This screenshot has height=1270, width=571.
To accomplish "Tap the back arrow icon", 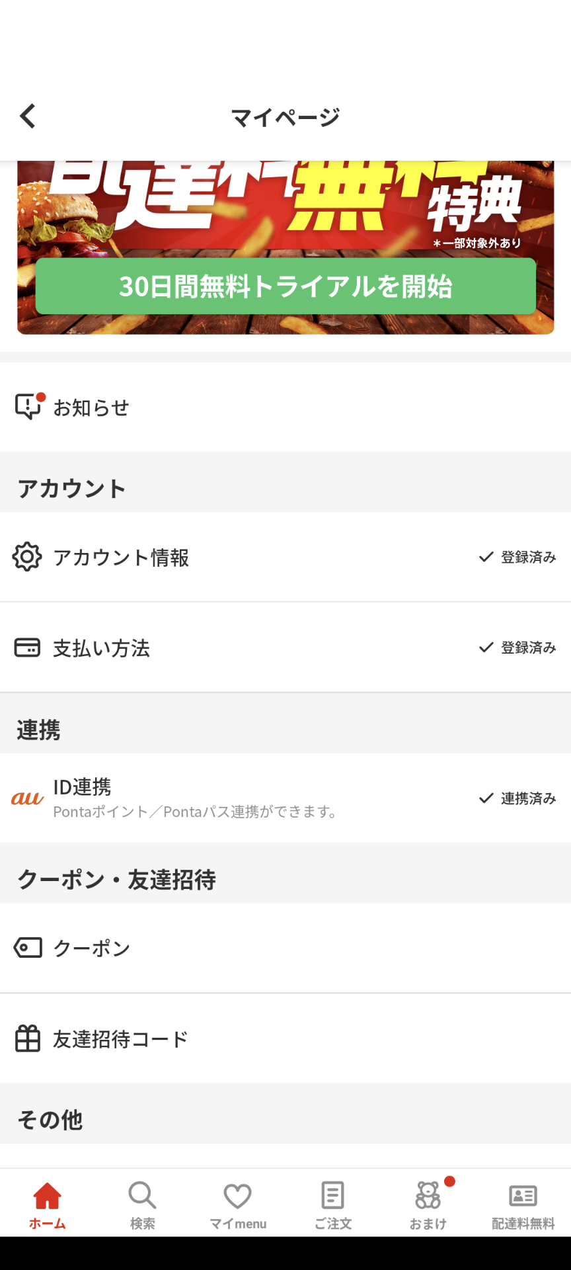I will (28, 116).
